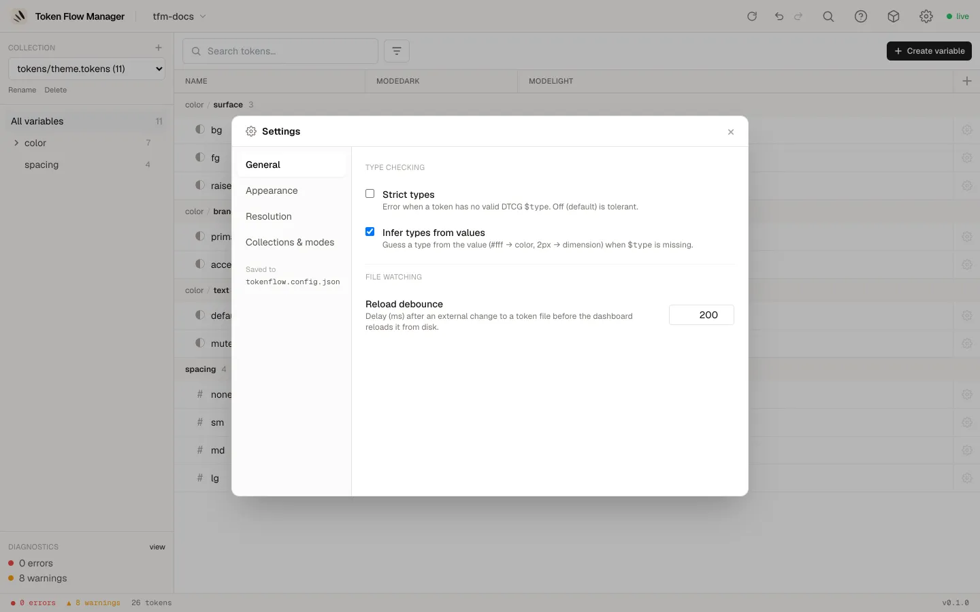Click the v0.1.0 version label
The height and width of the screenshot is (612, 980).
point(955,603)
